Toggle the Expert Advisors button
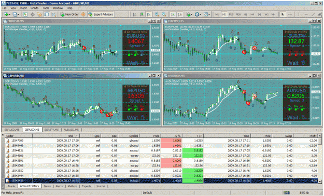Screen dimensions: 324x196 click(101, 15)
